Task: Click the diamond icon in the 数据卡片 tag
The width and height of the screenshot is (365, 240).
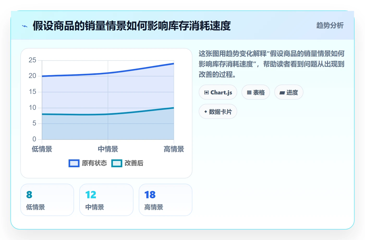Action: point(206,112)
